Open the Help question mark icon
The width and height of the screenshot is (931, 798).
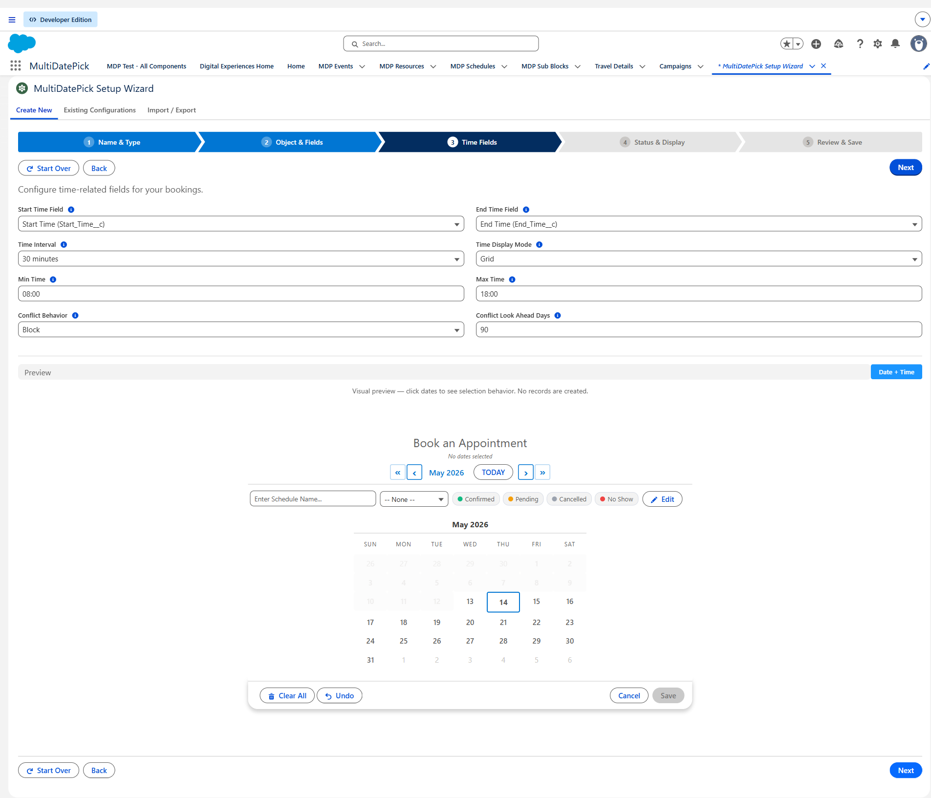coord(860,44)
